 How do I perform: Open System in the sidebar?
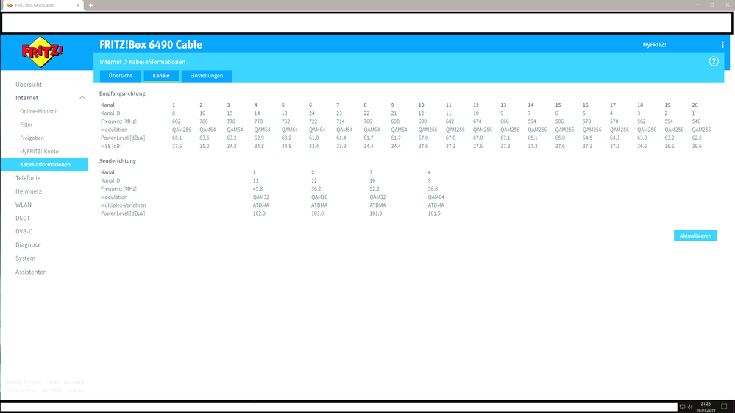pos(25,258)
